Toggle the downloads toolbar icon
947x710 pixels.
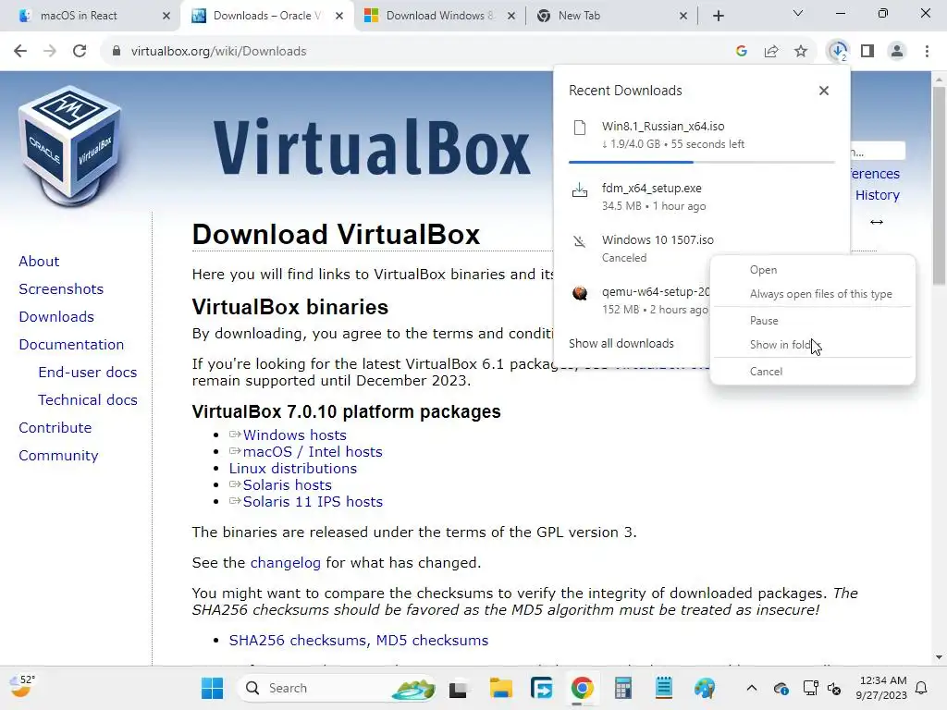click(x=838, y=52)
